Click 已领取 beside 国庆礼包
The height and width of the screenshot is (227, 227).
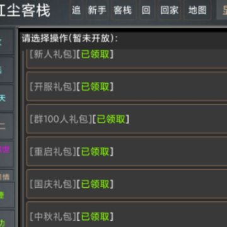(95, 184)
